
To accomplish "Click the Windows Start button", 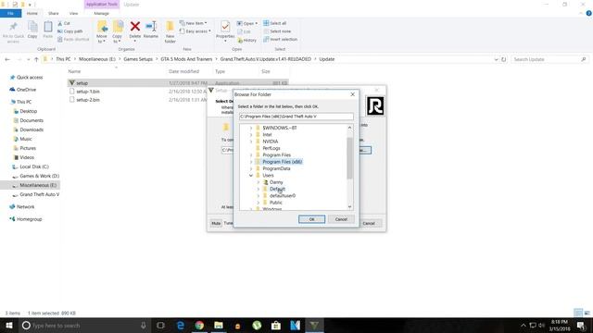I will 8,325.
